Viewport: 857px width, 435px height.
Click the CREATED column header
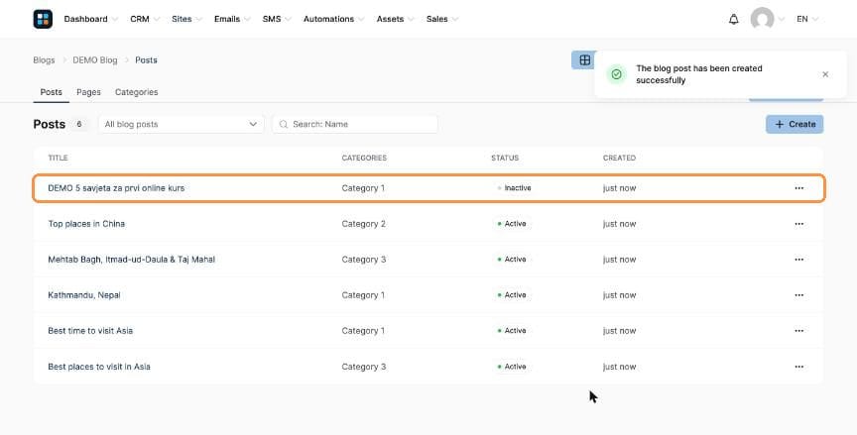[619, 158]
